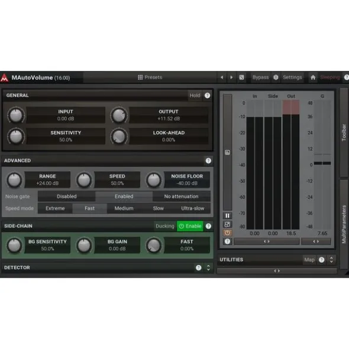Image resolution: width=349 pixels, height=349 pixels.
Task: Select Slow speed mode
Action: click(158, 208)
